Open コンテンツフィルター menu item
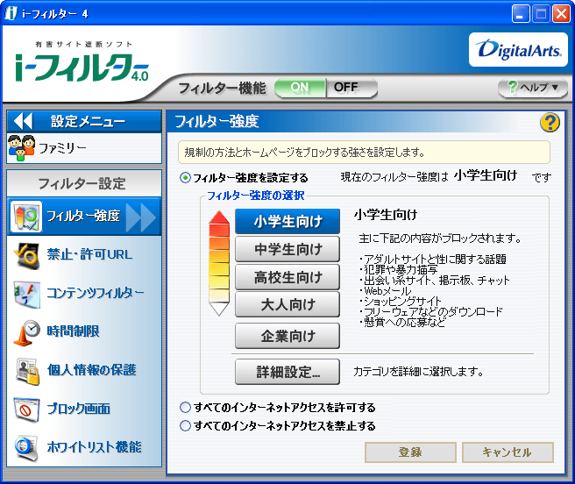The width and height of the screenshot is (575, 484). tap(84, 294)
